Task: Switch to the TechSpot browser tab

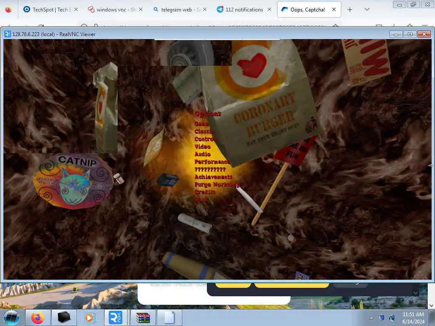Action: pyautogui.click(x=50, y=10)
